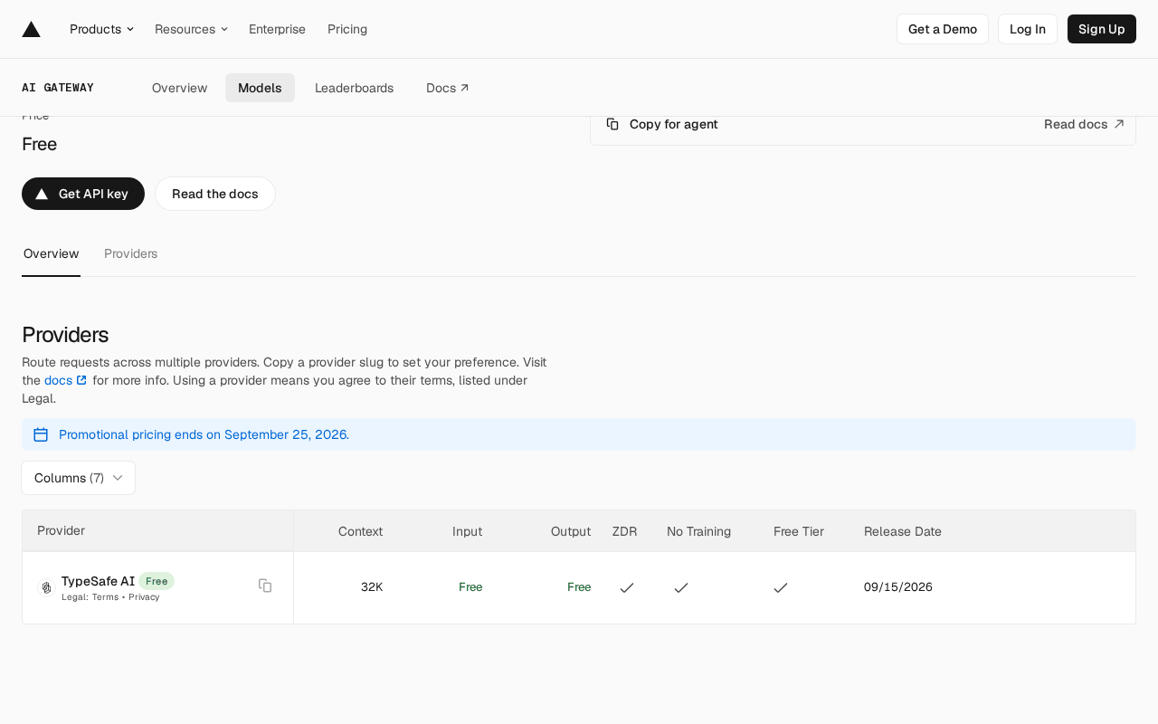Click the Output column header

pos(571,531)
